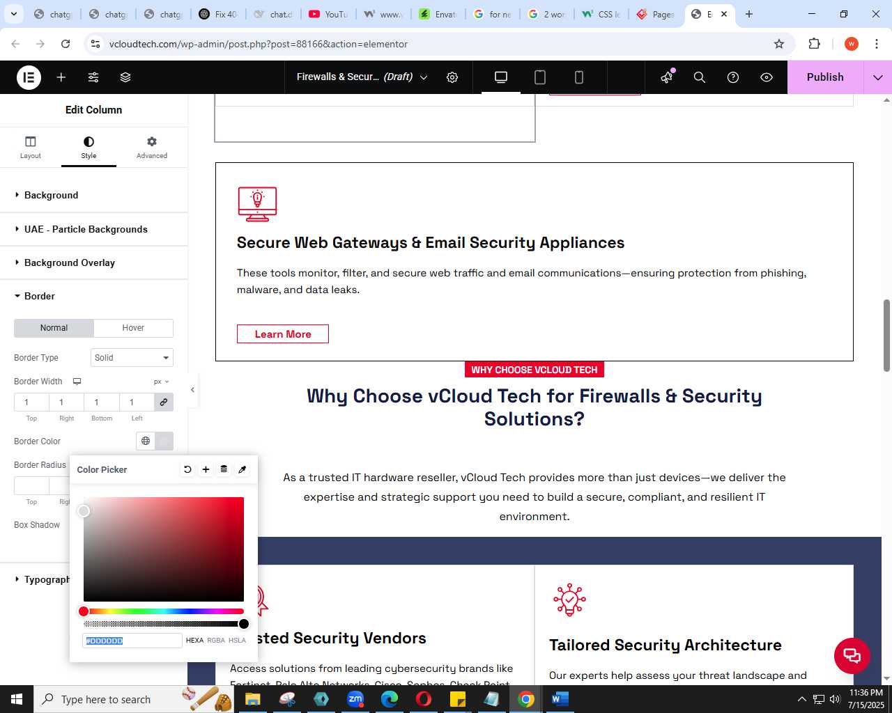Viewport: 892px width, 713px height.
Task: Switch to the Style tab
Action: pos(89,148)
